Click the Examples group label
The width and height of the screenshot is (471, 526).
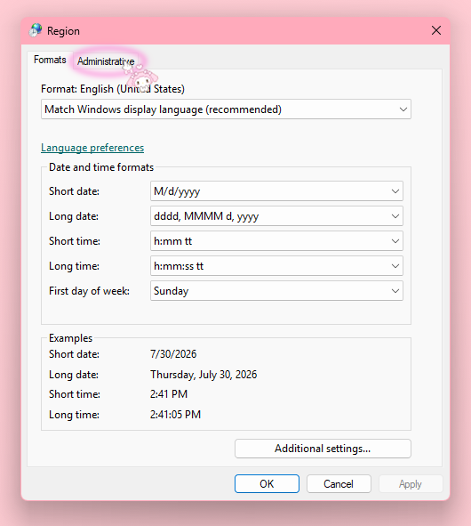click(70, 338)
